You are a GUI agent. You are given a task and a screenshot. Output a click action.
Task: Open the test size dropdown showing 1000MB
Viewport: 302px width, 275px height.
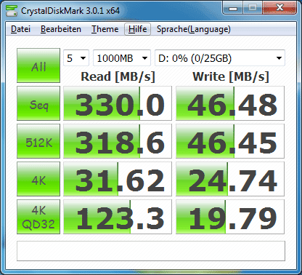[x=122, y=58]
